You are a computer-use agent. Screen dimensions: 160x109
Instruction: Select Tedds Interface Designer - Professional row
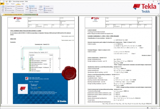tap(41, 67)
